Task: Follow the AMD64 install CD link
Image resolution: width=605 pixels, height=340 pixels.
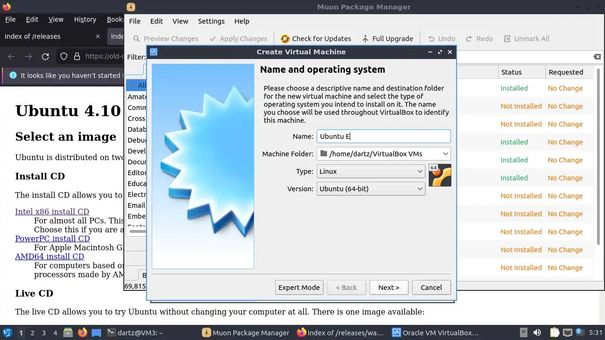Action: (50, 257)
